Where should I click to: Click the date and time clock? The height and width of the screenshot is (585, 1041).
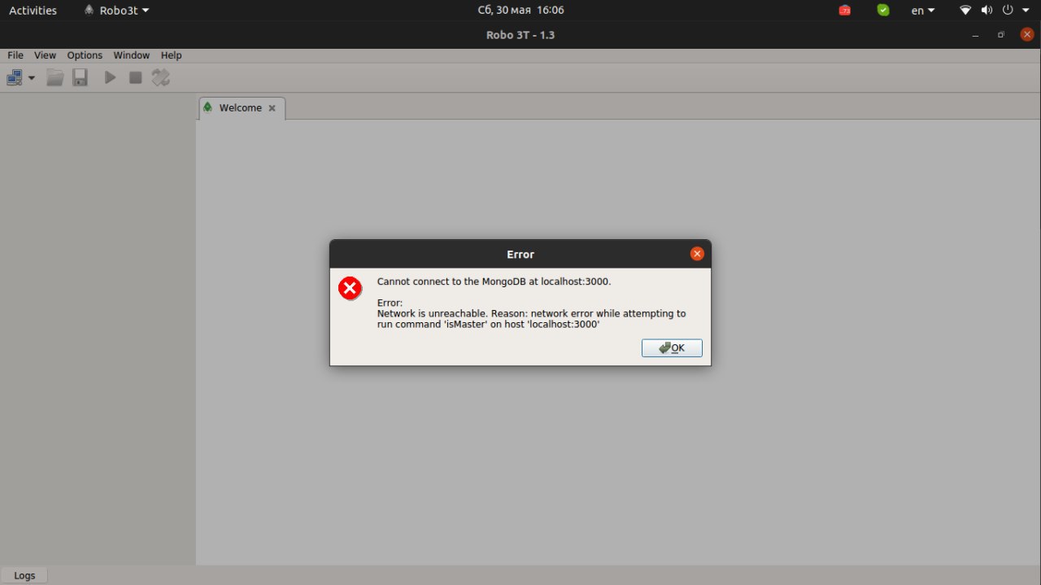point(520,11)
